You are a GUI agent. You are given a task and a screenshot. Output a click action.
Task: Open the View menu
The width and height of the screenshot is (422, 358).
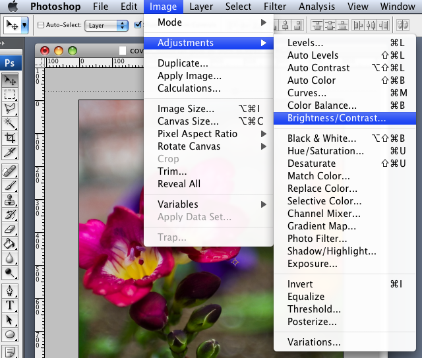[357, 7]
